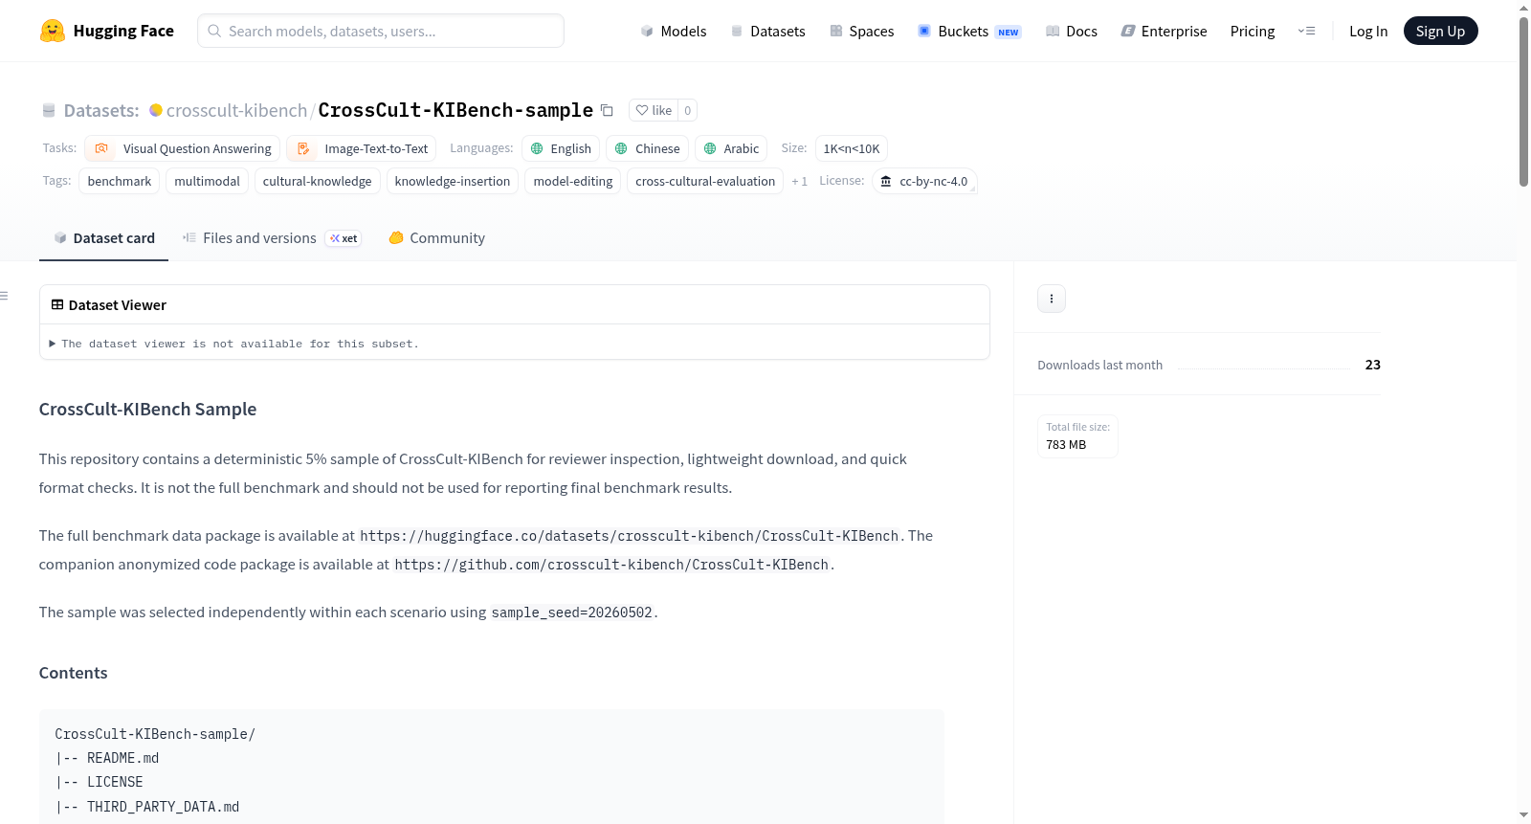The width and height of the screenshot is (1531, 824).
Task: Click the downloads last month count 23
Action: (1373, 365)
